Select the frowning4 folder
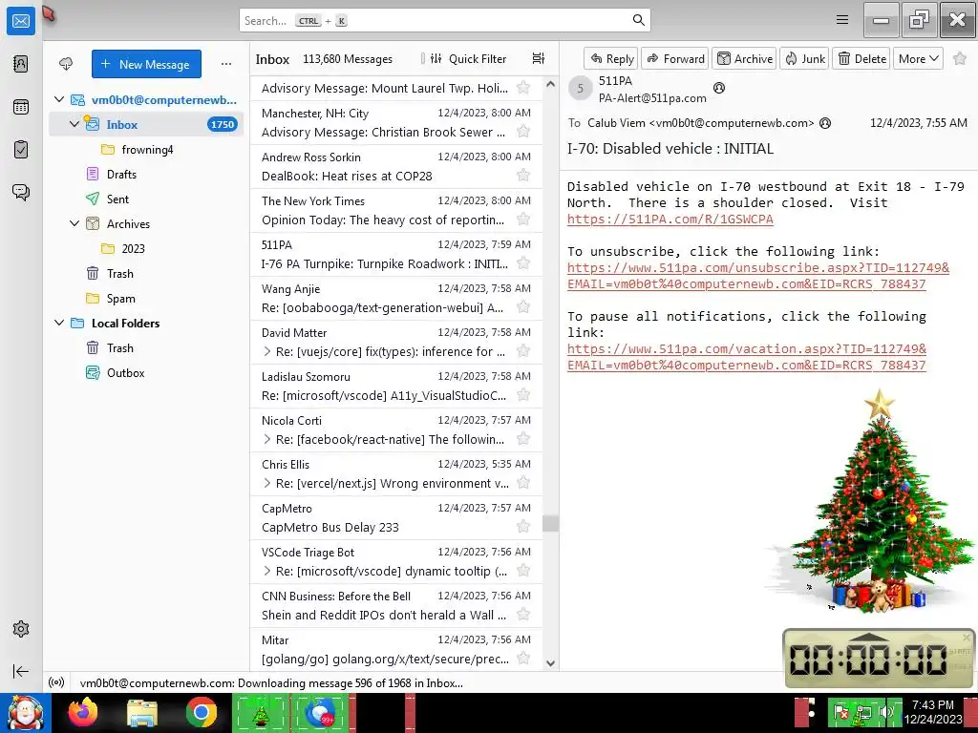 (146, 150)
